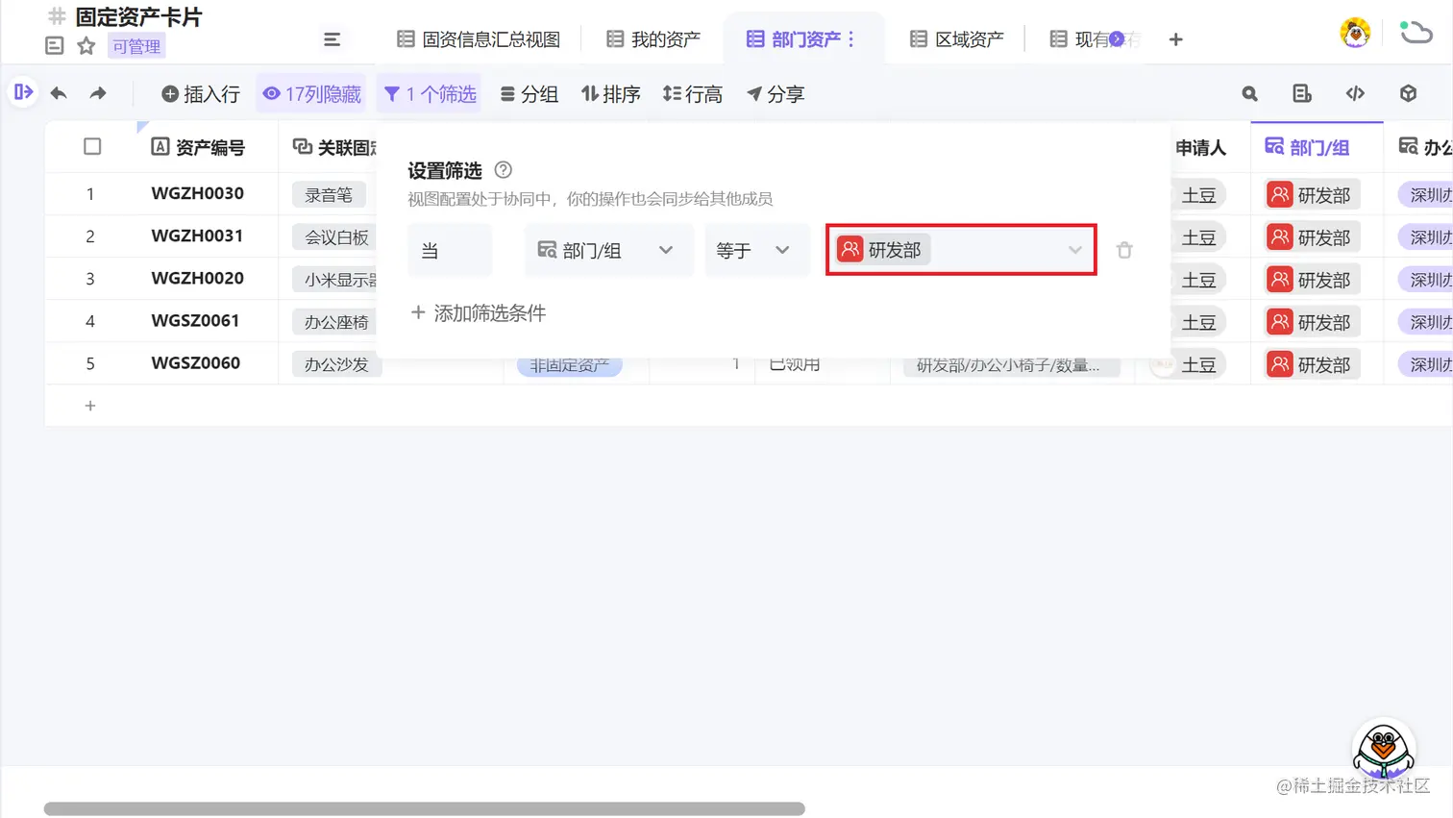This screenshot has height=818, width=1453.
Task: Click 分享 to share the view
Action: (775, 93)
